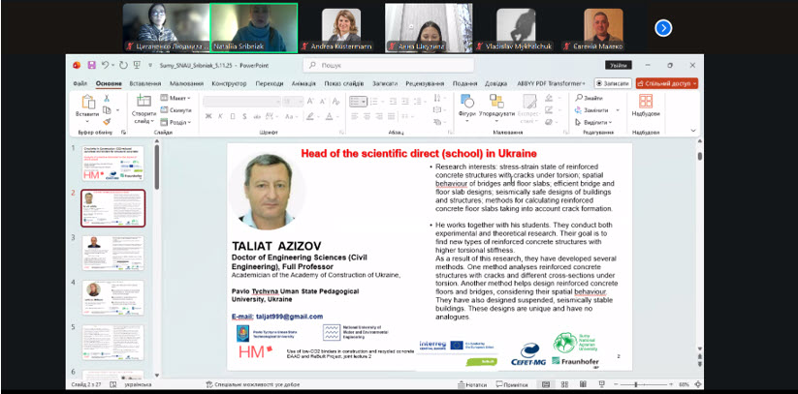
Task: Switch to the Animation (Анімація) tab
Action: pos(303,83)
